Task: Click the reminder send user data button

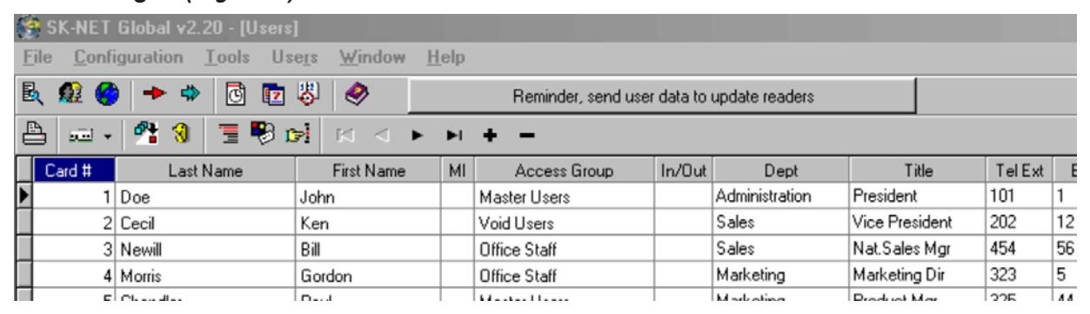Action: 660,95
